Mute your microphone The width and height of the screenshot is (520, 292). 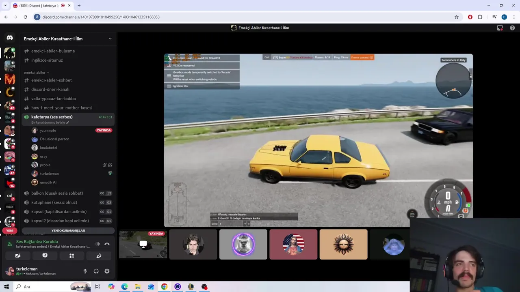pyautogui.click(x=85, y=271)
